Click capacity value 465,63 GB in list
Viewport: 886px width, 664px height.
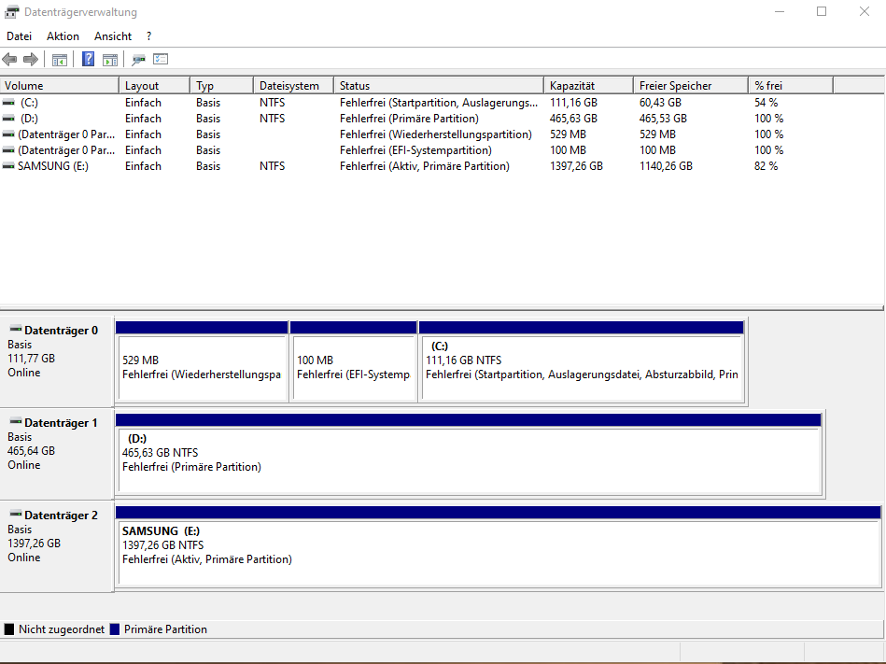[x=573, y=119]
